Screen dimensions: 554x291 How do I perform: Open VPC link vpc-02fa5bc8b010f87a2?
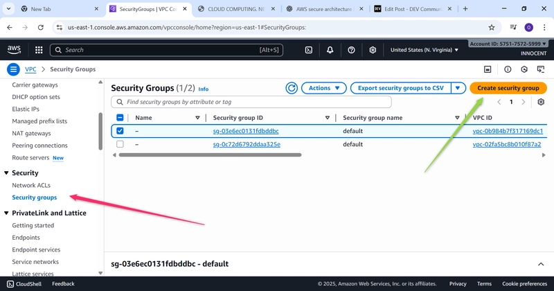[507, 144]
